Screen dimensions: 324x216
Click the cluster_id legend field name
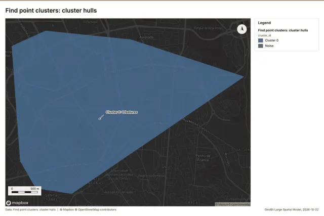point(264,35)
